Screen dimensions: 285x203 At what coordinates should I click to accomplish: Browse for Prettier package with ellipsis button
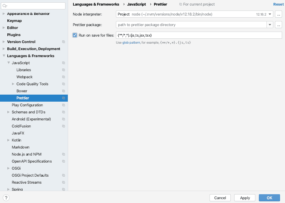[279, 25]
